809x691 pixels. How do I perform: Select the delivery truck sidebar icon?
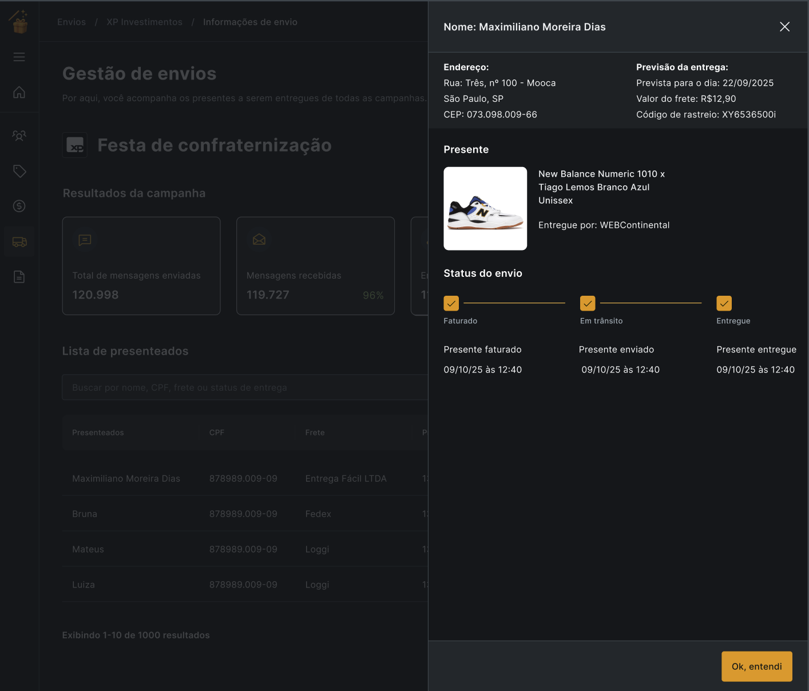pos(19,242)
